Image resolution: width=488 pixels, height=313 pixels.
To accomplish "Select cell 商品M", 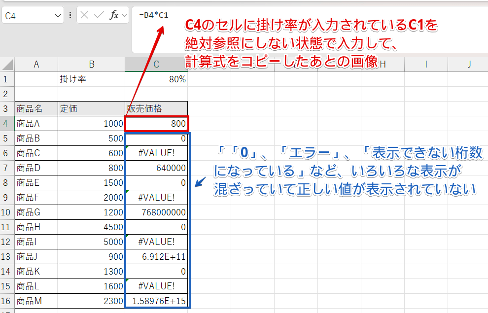I will (x=36, y=301).
